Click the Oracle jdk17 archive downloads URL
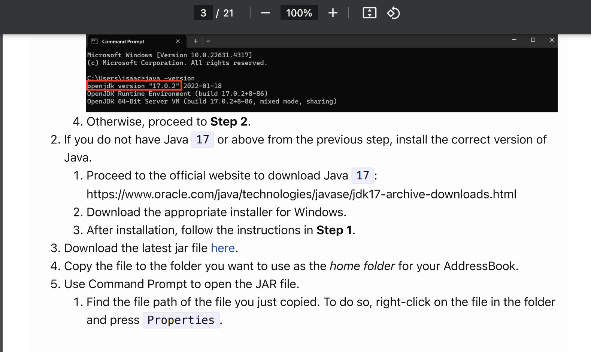The width and height of the screenshot is (591, 352). pyautogui.click(x=301, y=194)
